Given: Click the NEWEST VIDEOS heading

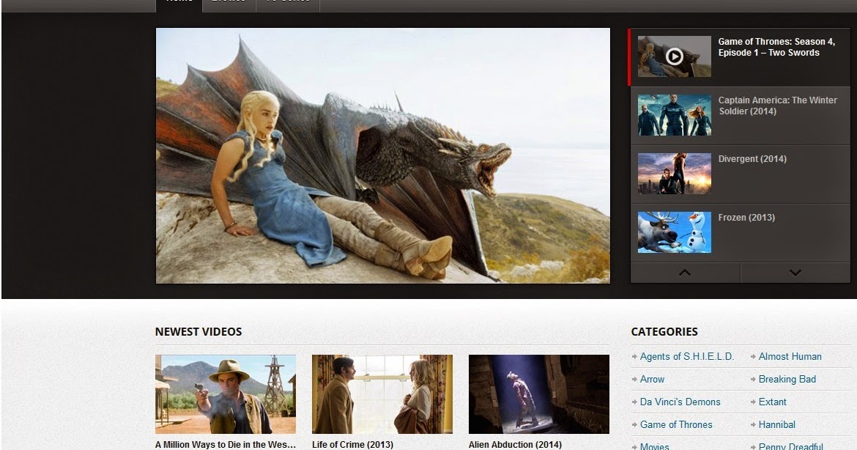Looking at the screenshot, I should point(199,332).
